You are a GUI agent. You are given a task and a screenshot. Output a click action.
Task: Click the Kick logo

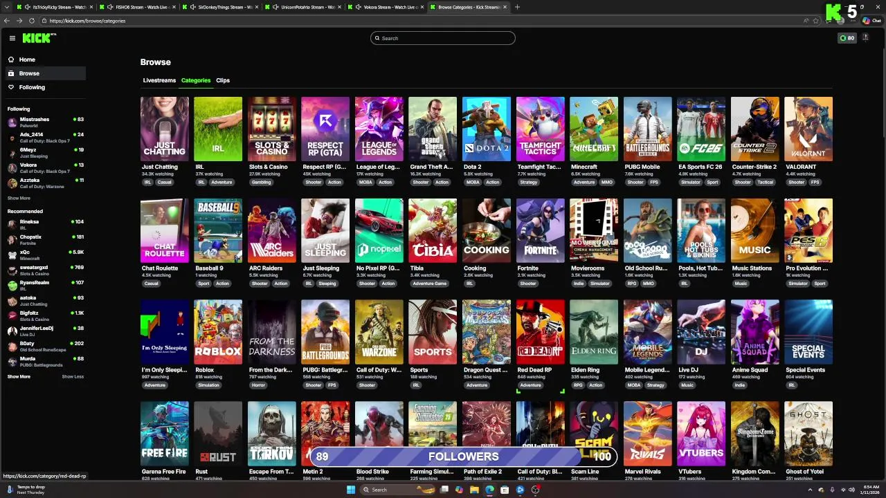click(39, 38)
